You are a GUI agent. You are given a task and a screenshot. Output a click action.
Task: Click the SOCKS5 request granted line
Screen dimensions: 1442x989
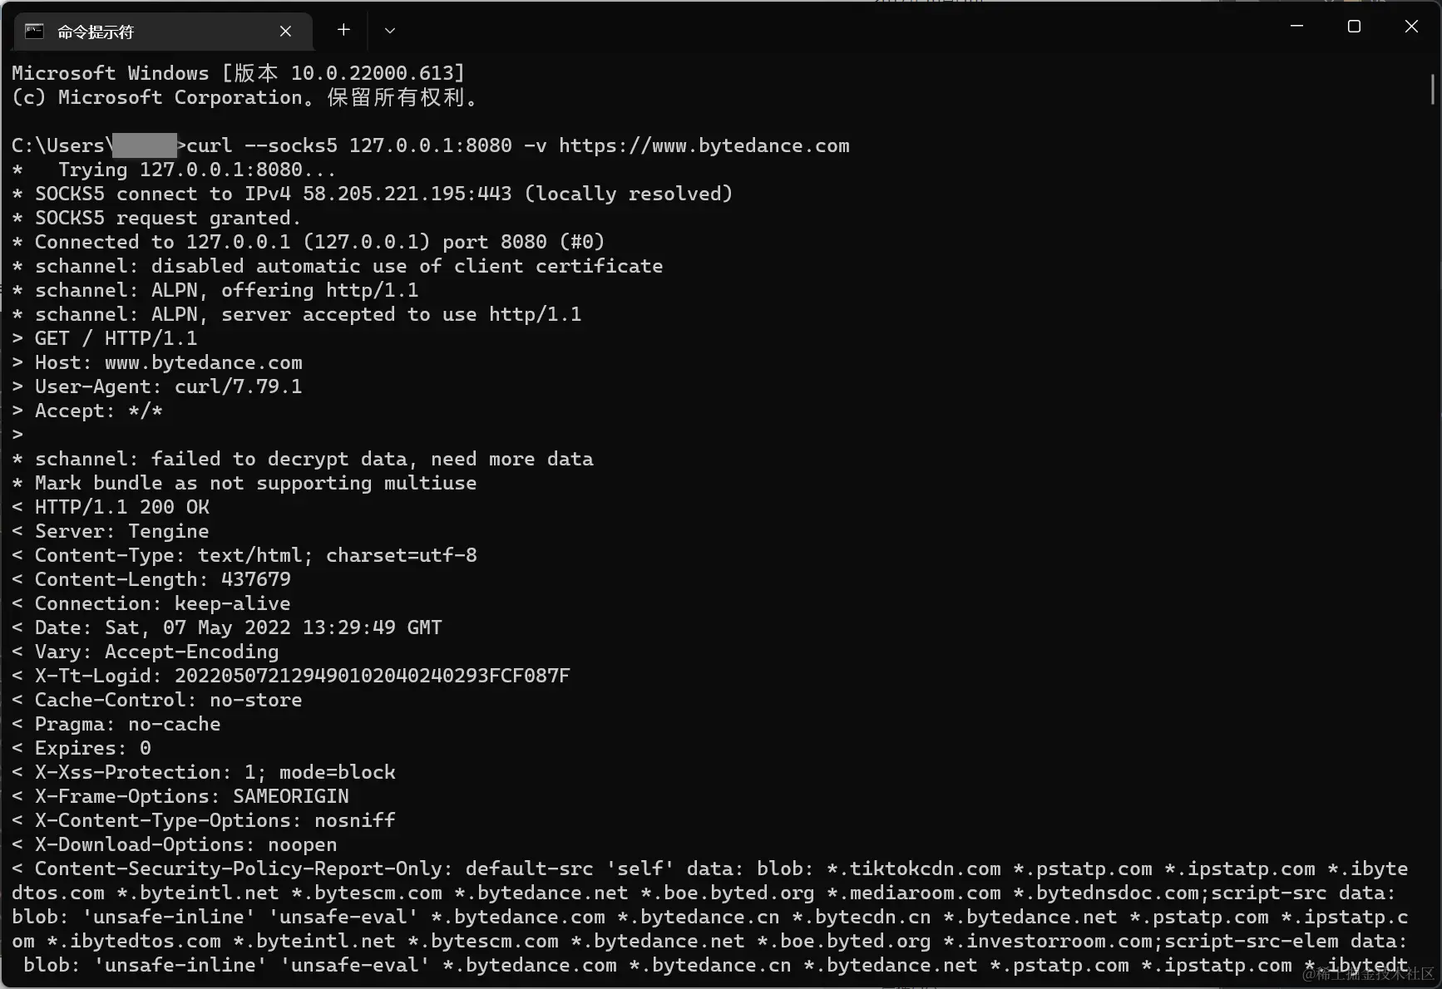coord(156,218)
